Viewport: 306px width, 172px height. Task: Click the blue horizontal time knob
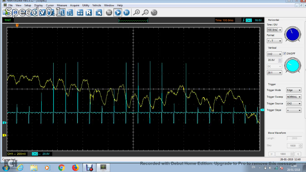293,34
